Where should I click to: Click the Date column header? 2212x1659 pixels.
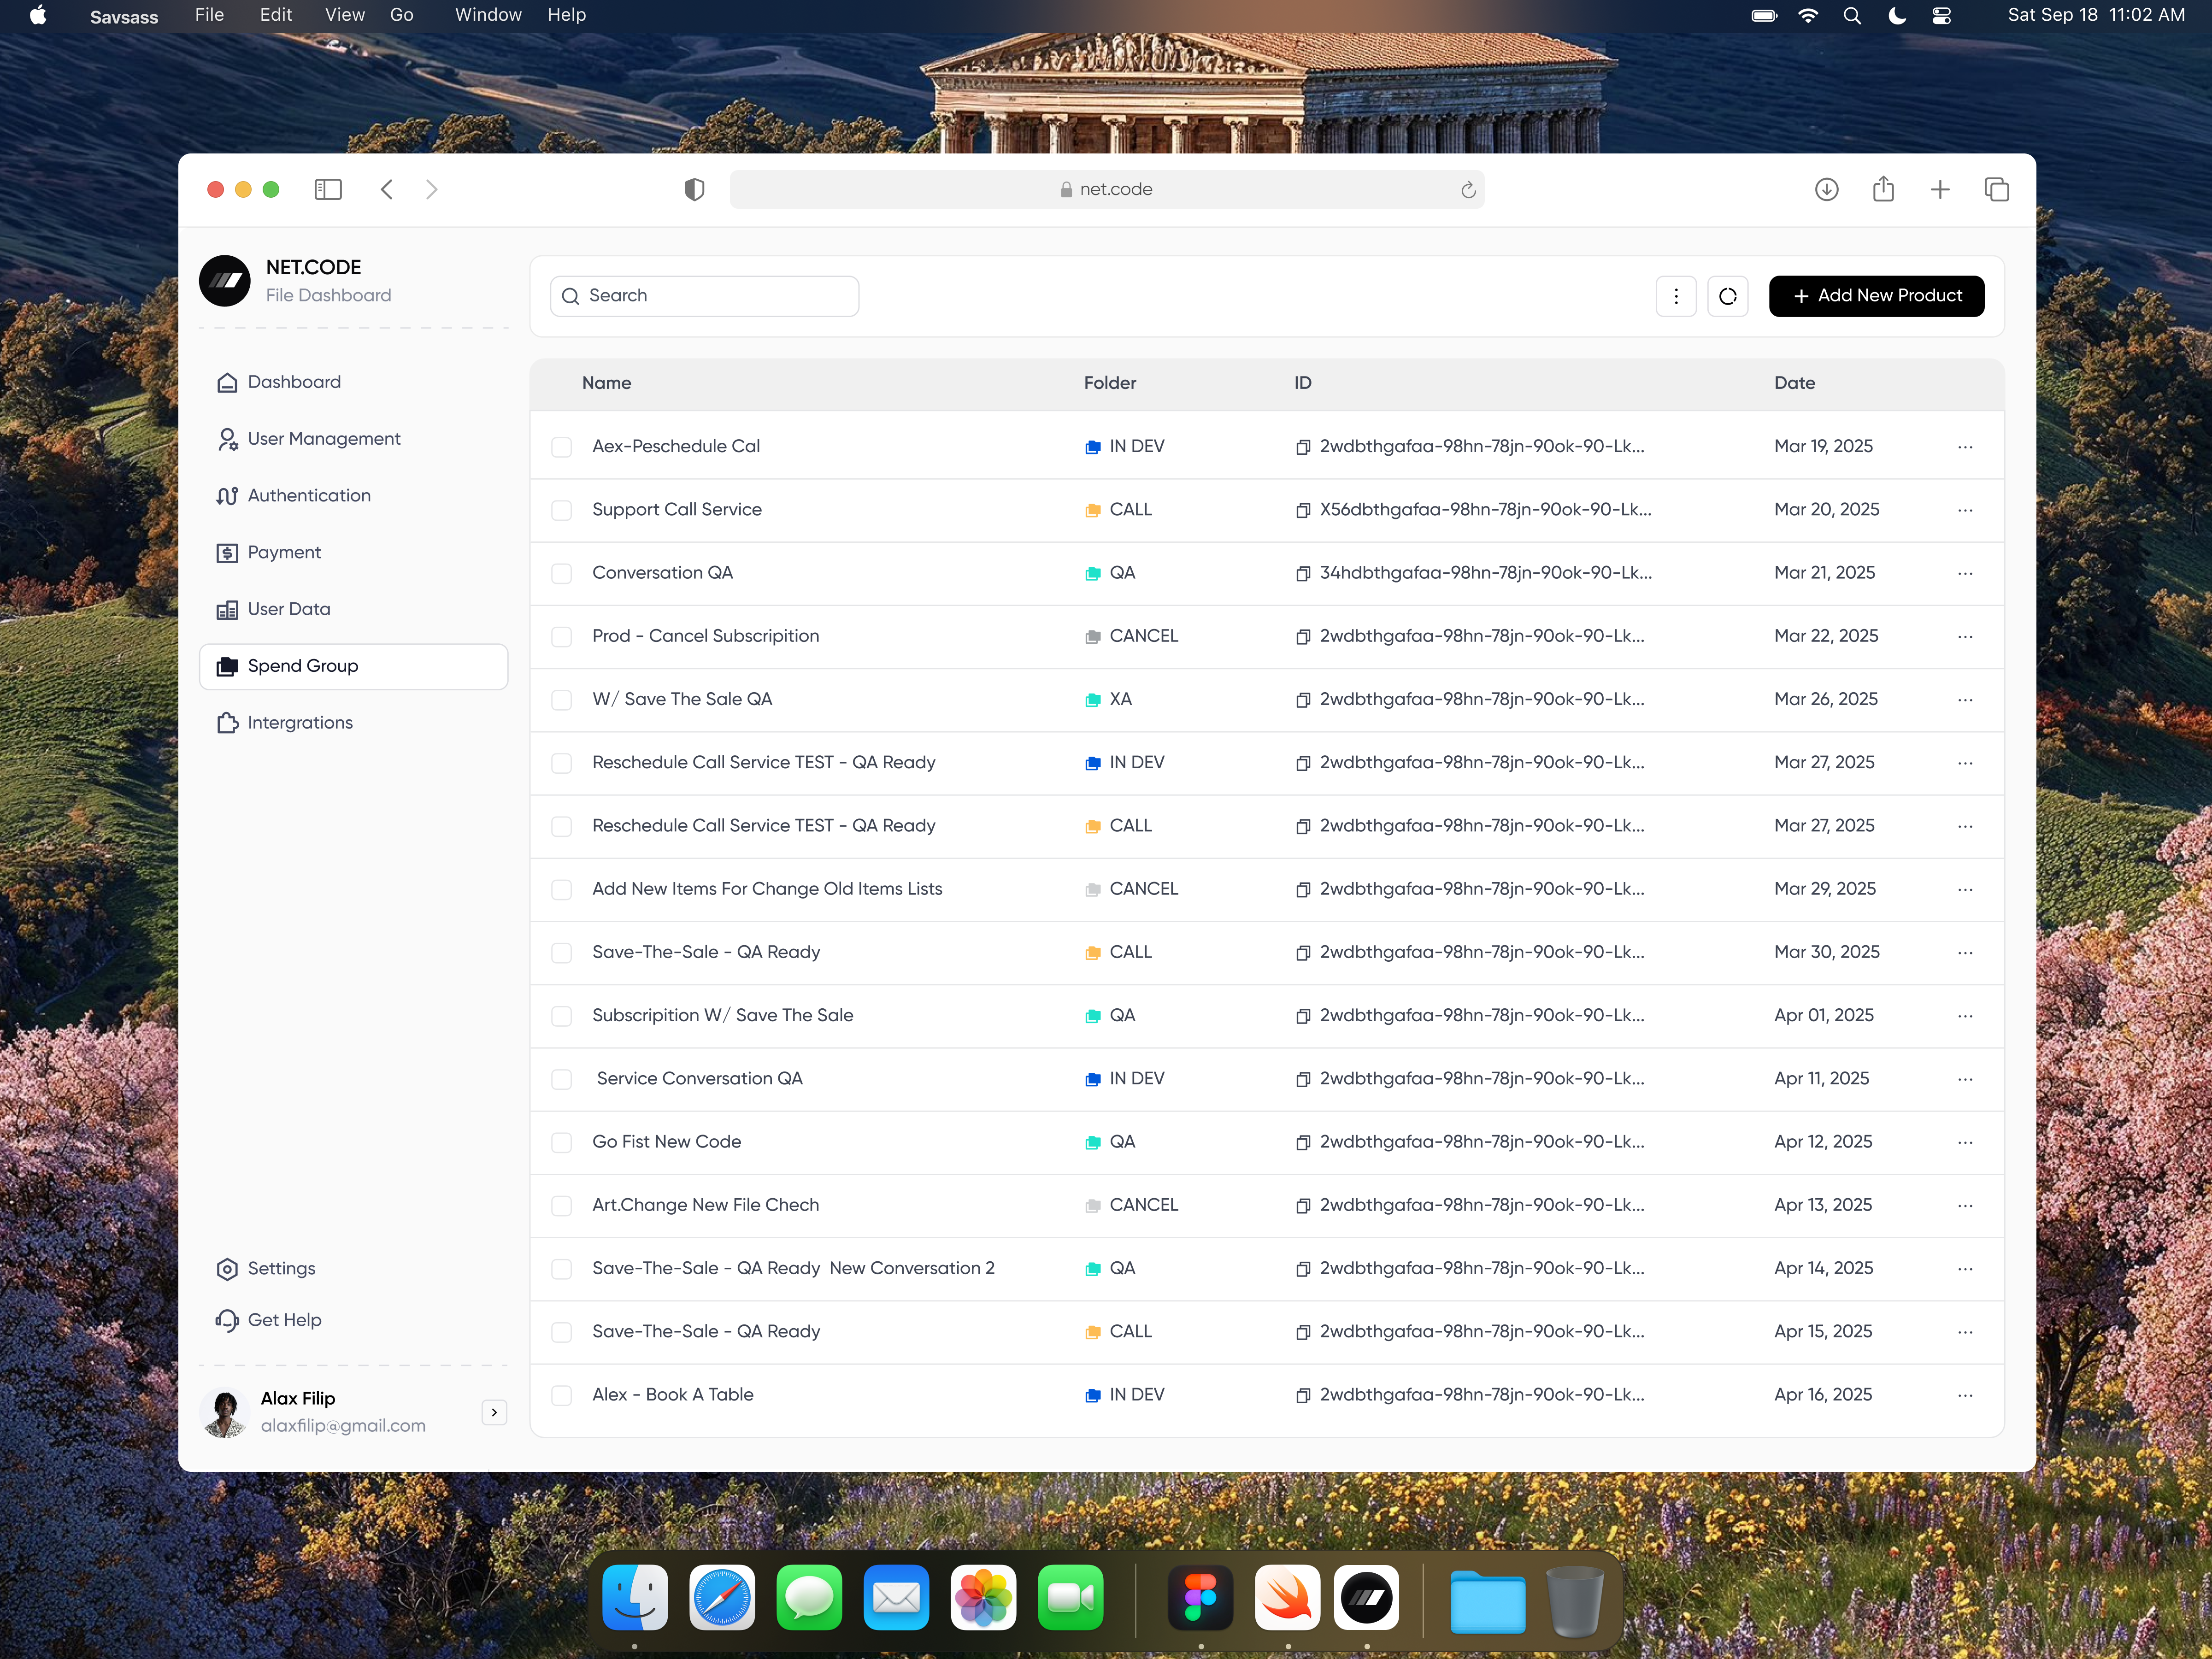[x=1794, y=383]
